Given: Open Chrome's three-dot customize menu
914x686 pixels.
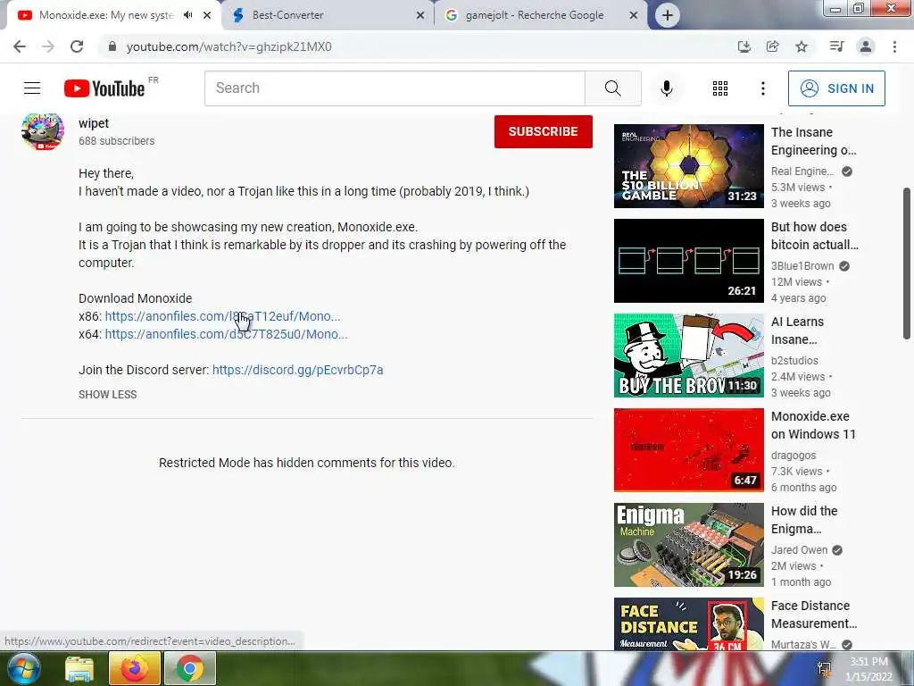Looking at the screenshot, I should pos(894,46).
